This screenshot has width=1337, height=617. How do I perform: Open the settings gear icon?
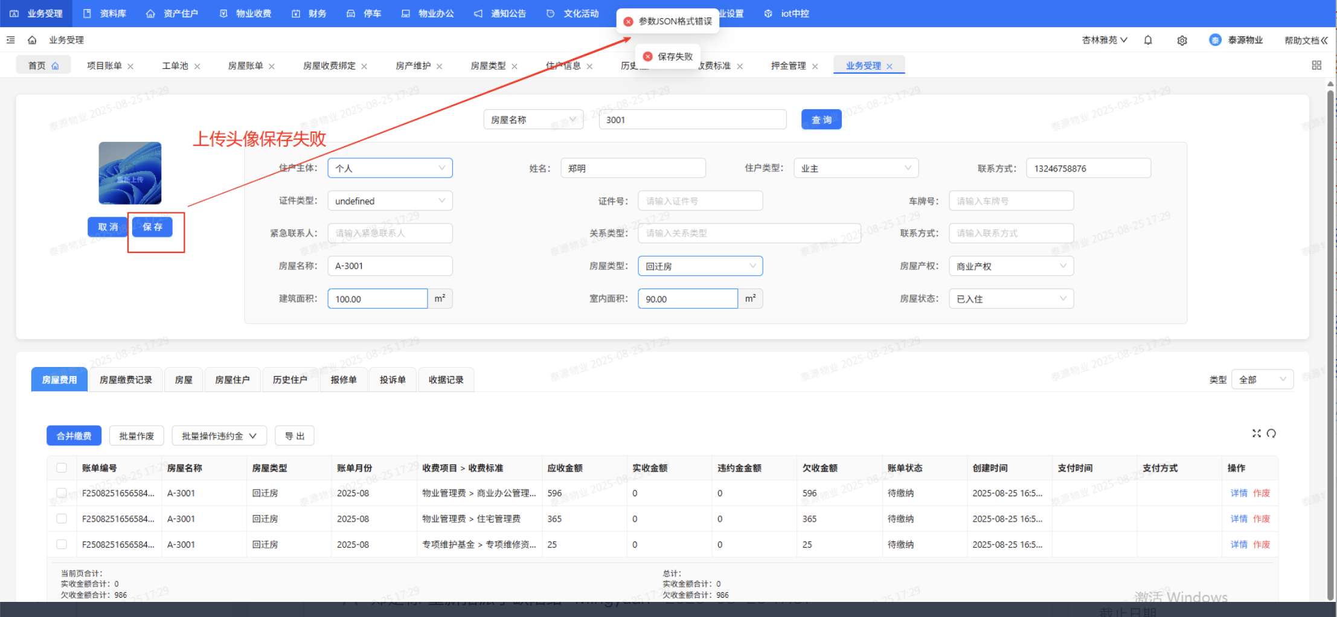[x=1182, y=40]
